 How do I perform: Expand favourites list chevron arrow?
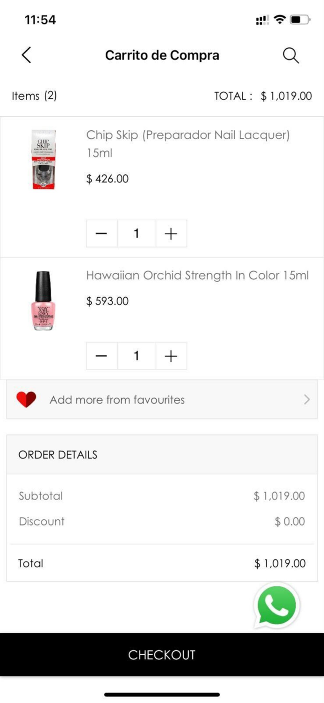point(307,399)
